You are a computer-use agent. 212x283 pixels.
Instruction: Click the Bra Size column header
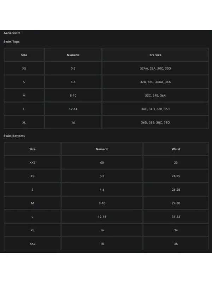(155, 55)
